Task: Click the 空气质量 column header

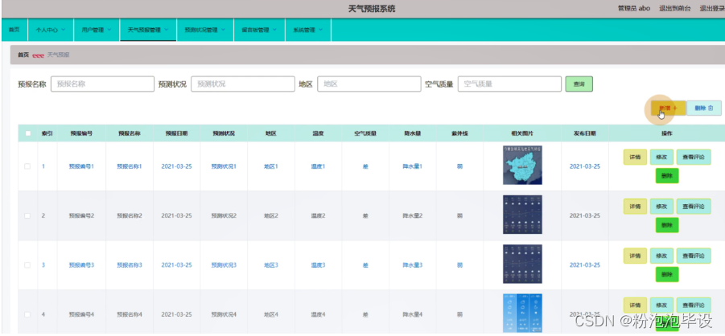Action: tap(365, 133)
